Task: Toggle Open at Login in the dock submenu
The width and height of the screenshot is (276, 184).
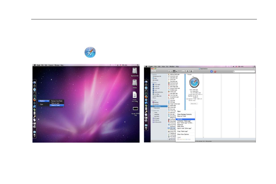Action: tap(57, 103)
